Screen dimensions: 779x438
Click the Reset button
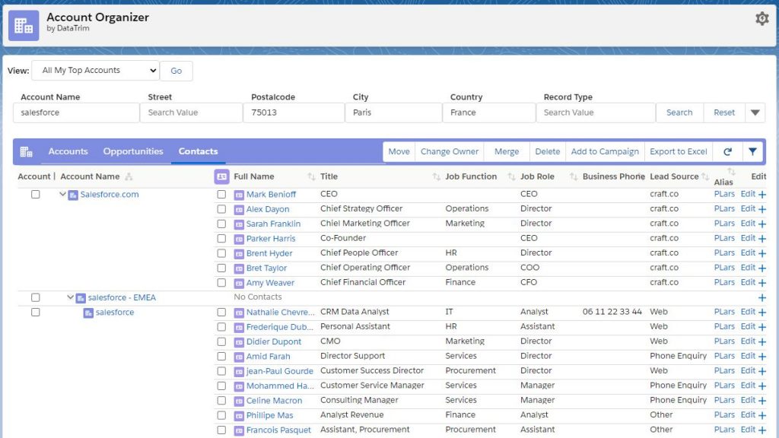[x=724, y=113]
